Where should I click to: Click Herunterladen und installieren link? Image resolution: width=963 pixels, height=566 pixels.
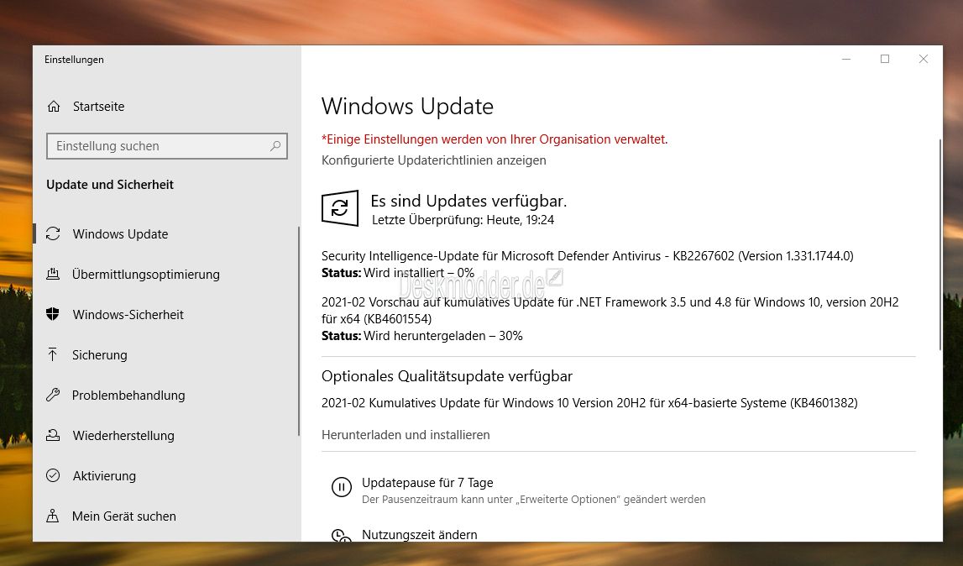[406, 434]
